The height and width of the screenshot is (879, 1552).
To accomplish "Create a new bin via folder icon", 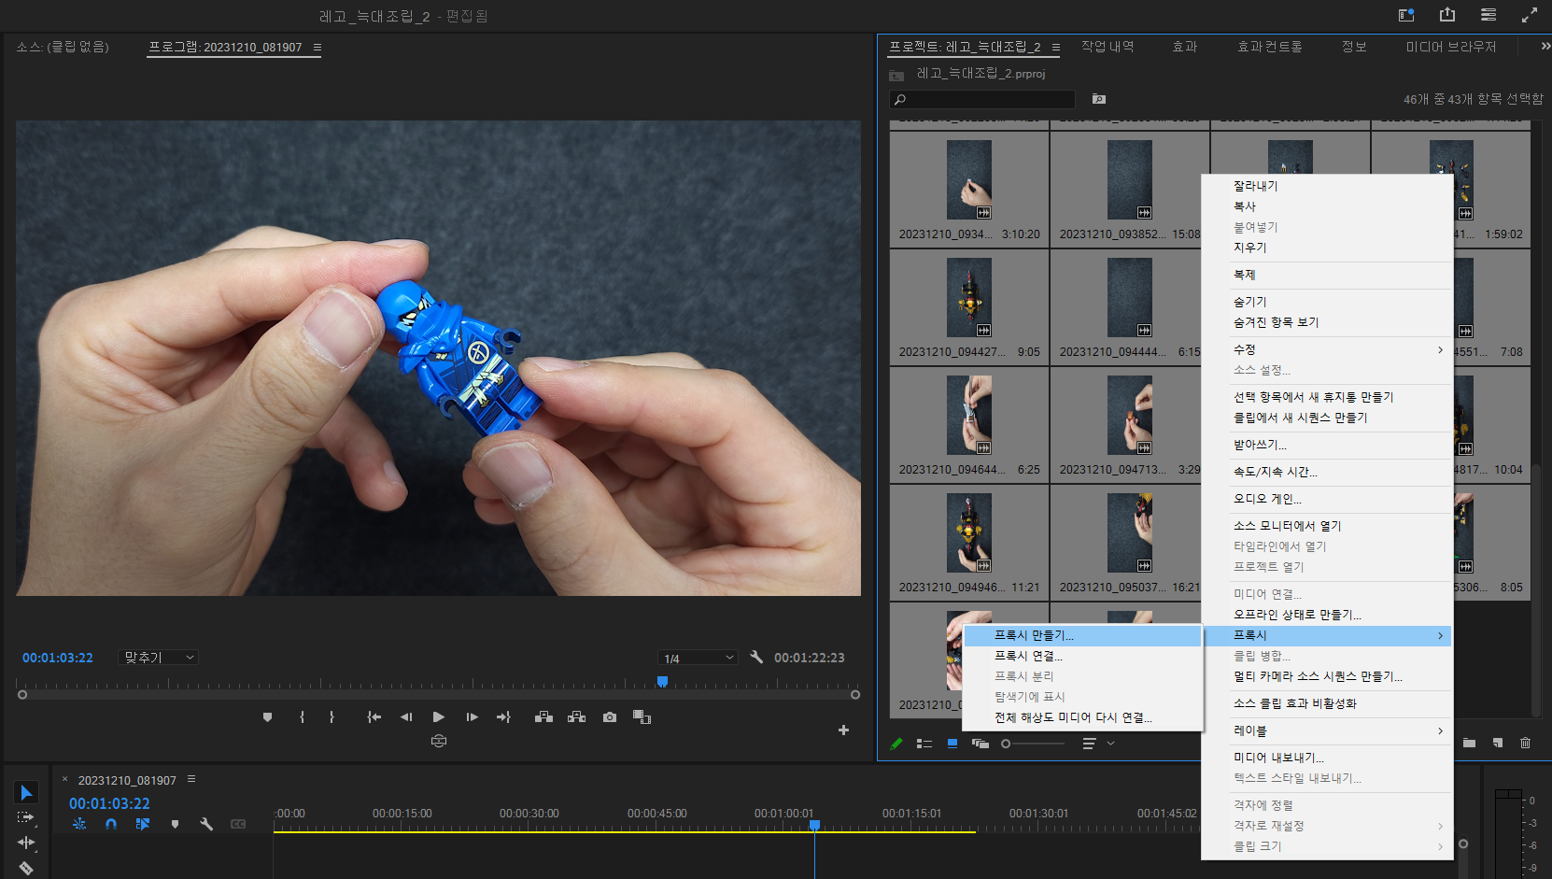I will pos(1469,744).
